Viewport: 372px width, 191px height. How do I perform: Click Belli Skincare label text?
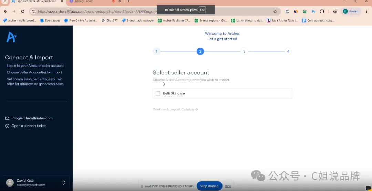(x=174, y=93)
